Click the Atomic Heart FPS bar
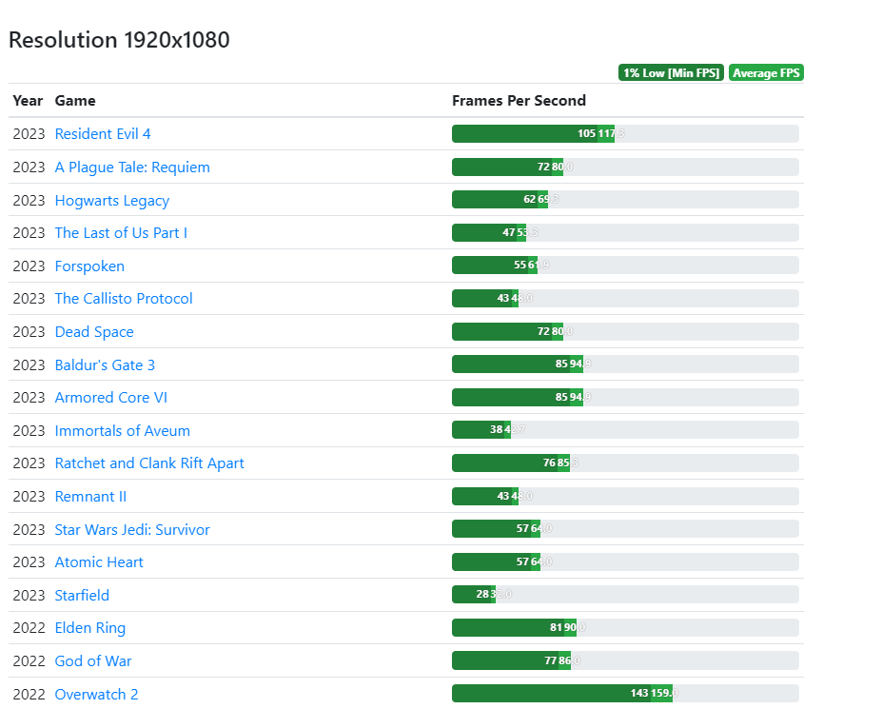Screen dimensions: 882x709 point(625,561)
